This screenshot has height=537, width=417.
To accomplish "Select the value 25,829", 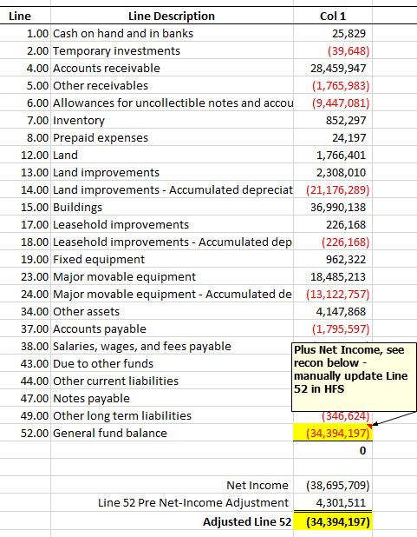I will [x=333, y=33].
